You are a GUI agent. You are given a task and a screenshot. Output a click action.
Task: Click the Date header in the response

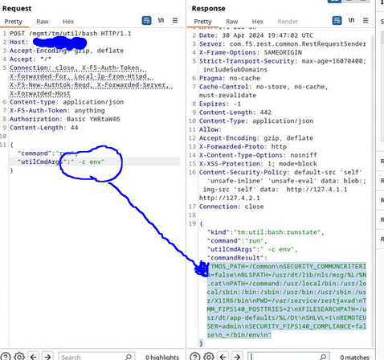[x=256, y=35]
